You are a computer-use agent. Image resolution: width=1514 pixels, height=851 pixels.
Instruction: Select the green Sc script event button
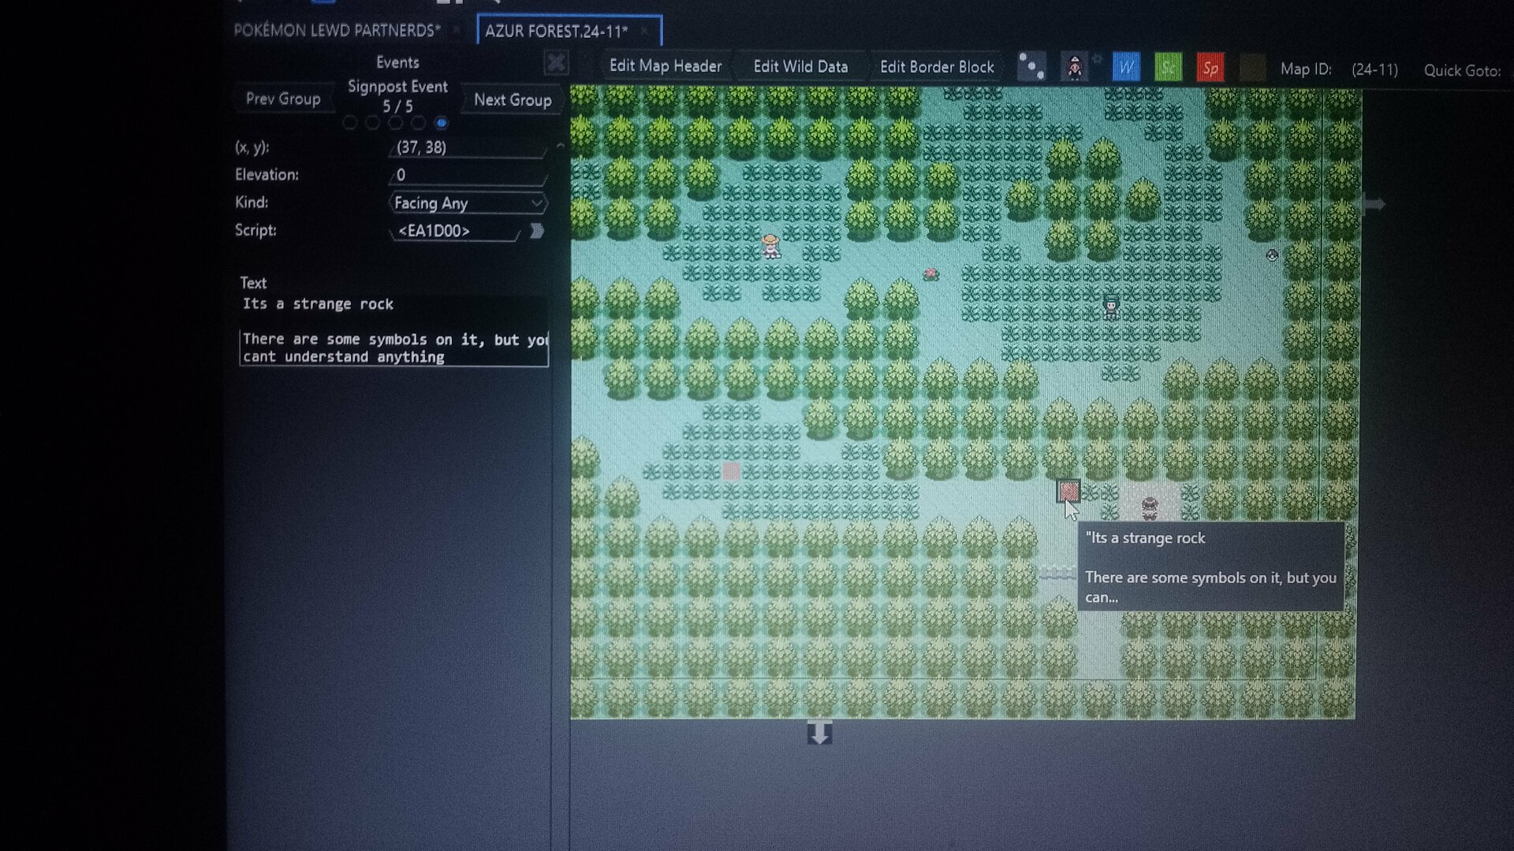[x=1168, y=68]
